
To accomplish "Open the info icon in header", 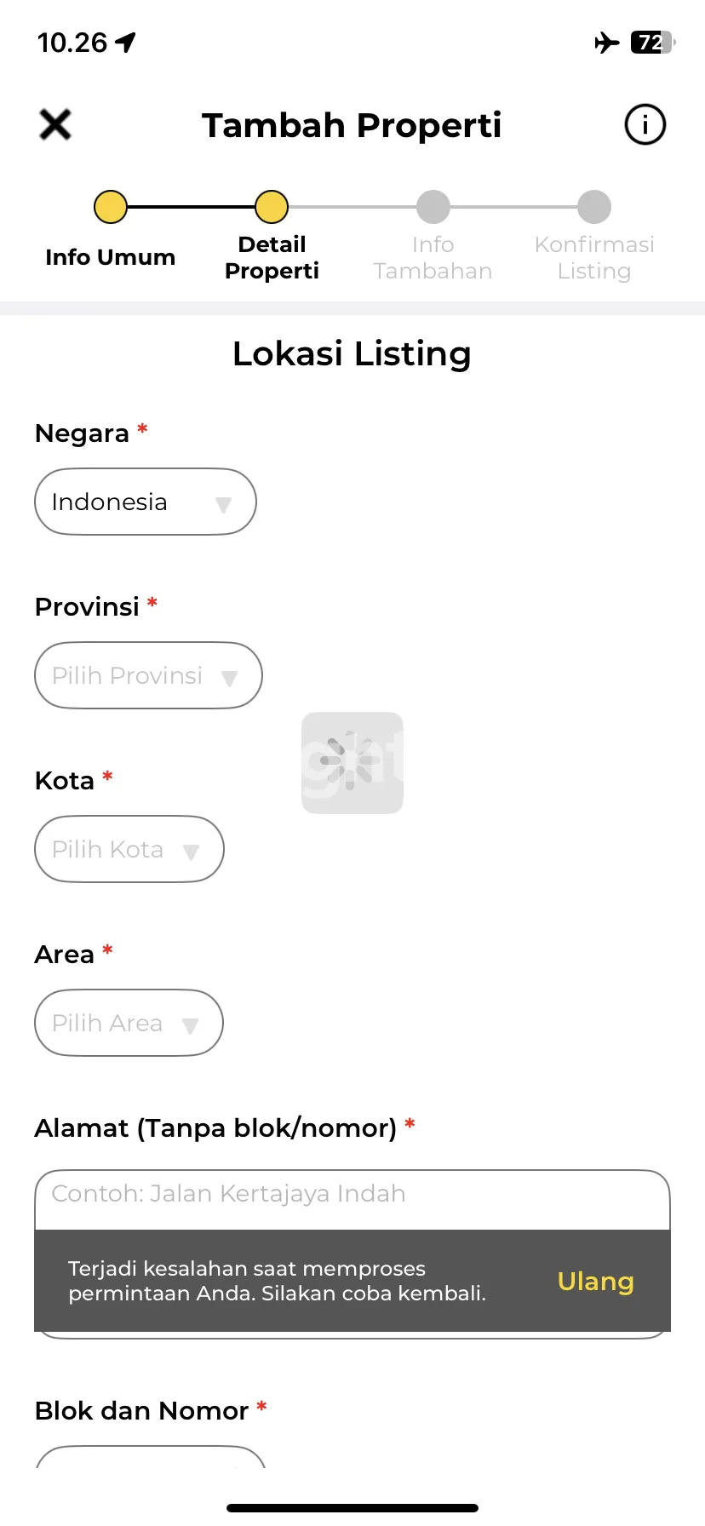I will [x=645, y=125].
